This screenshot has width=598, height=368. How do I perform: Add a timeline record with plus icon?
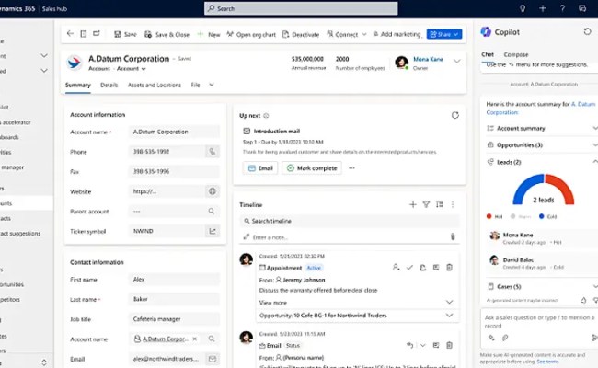pos(413,205)
